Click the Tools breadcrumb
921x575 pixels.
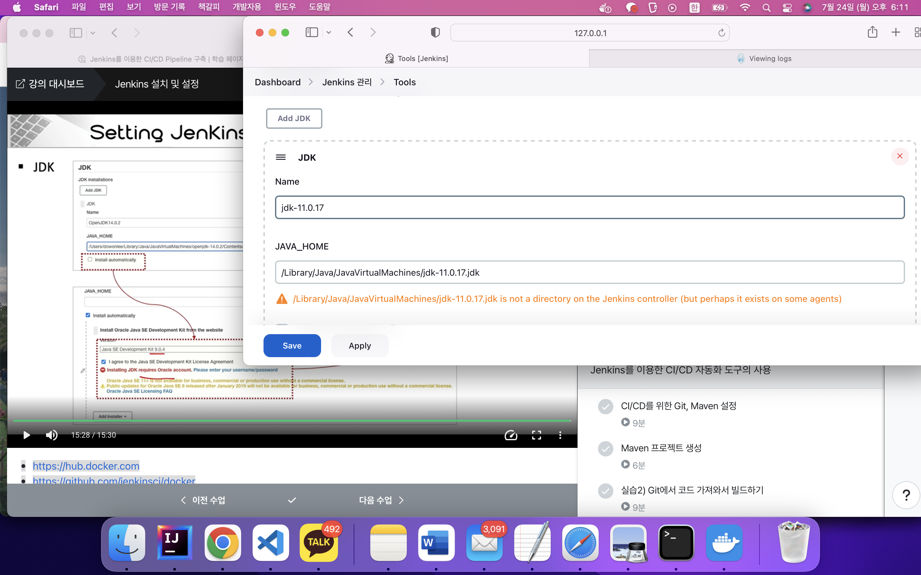(x=405, y=82)
